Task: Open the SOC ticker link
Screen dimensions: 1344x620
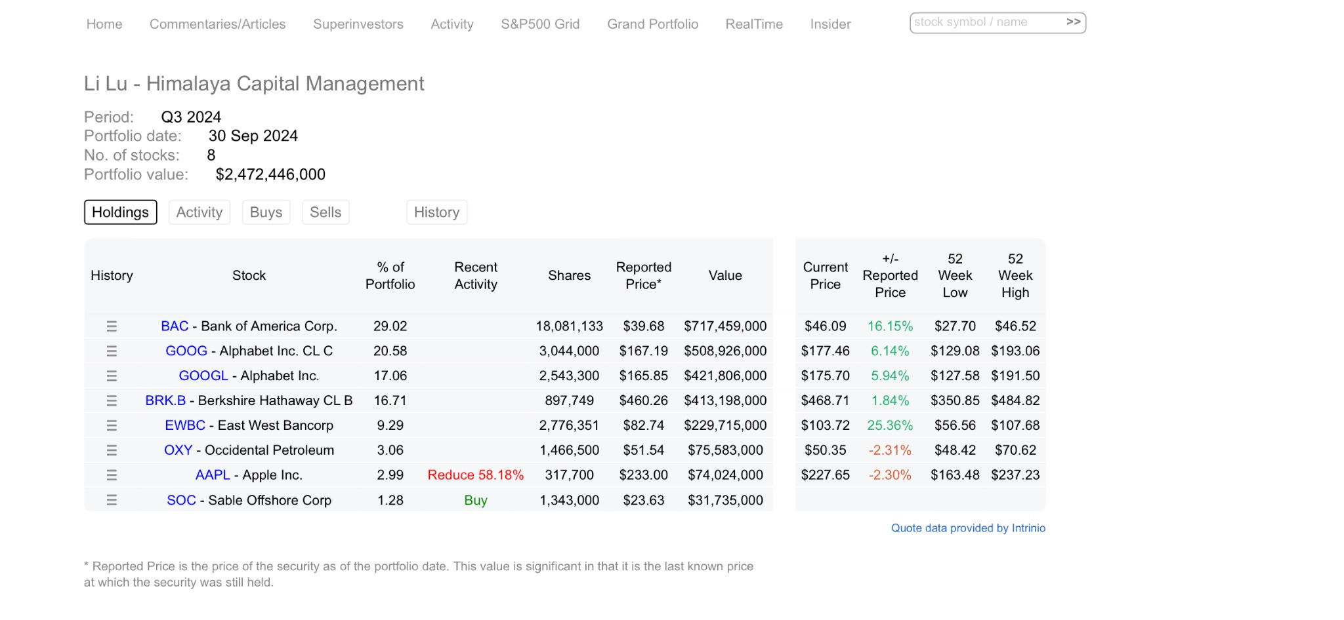Action: click(181, 500)
